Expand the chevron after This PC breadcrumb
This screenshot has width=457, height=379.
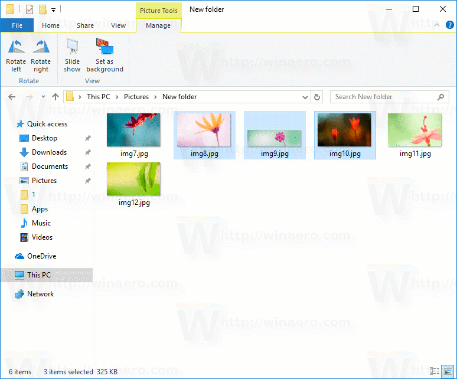117,97
